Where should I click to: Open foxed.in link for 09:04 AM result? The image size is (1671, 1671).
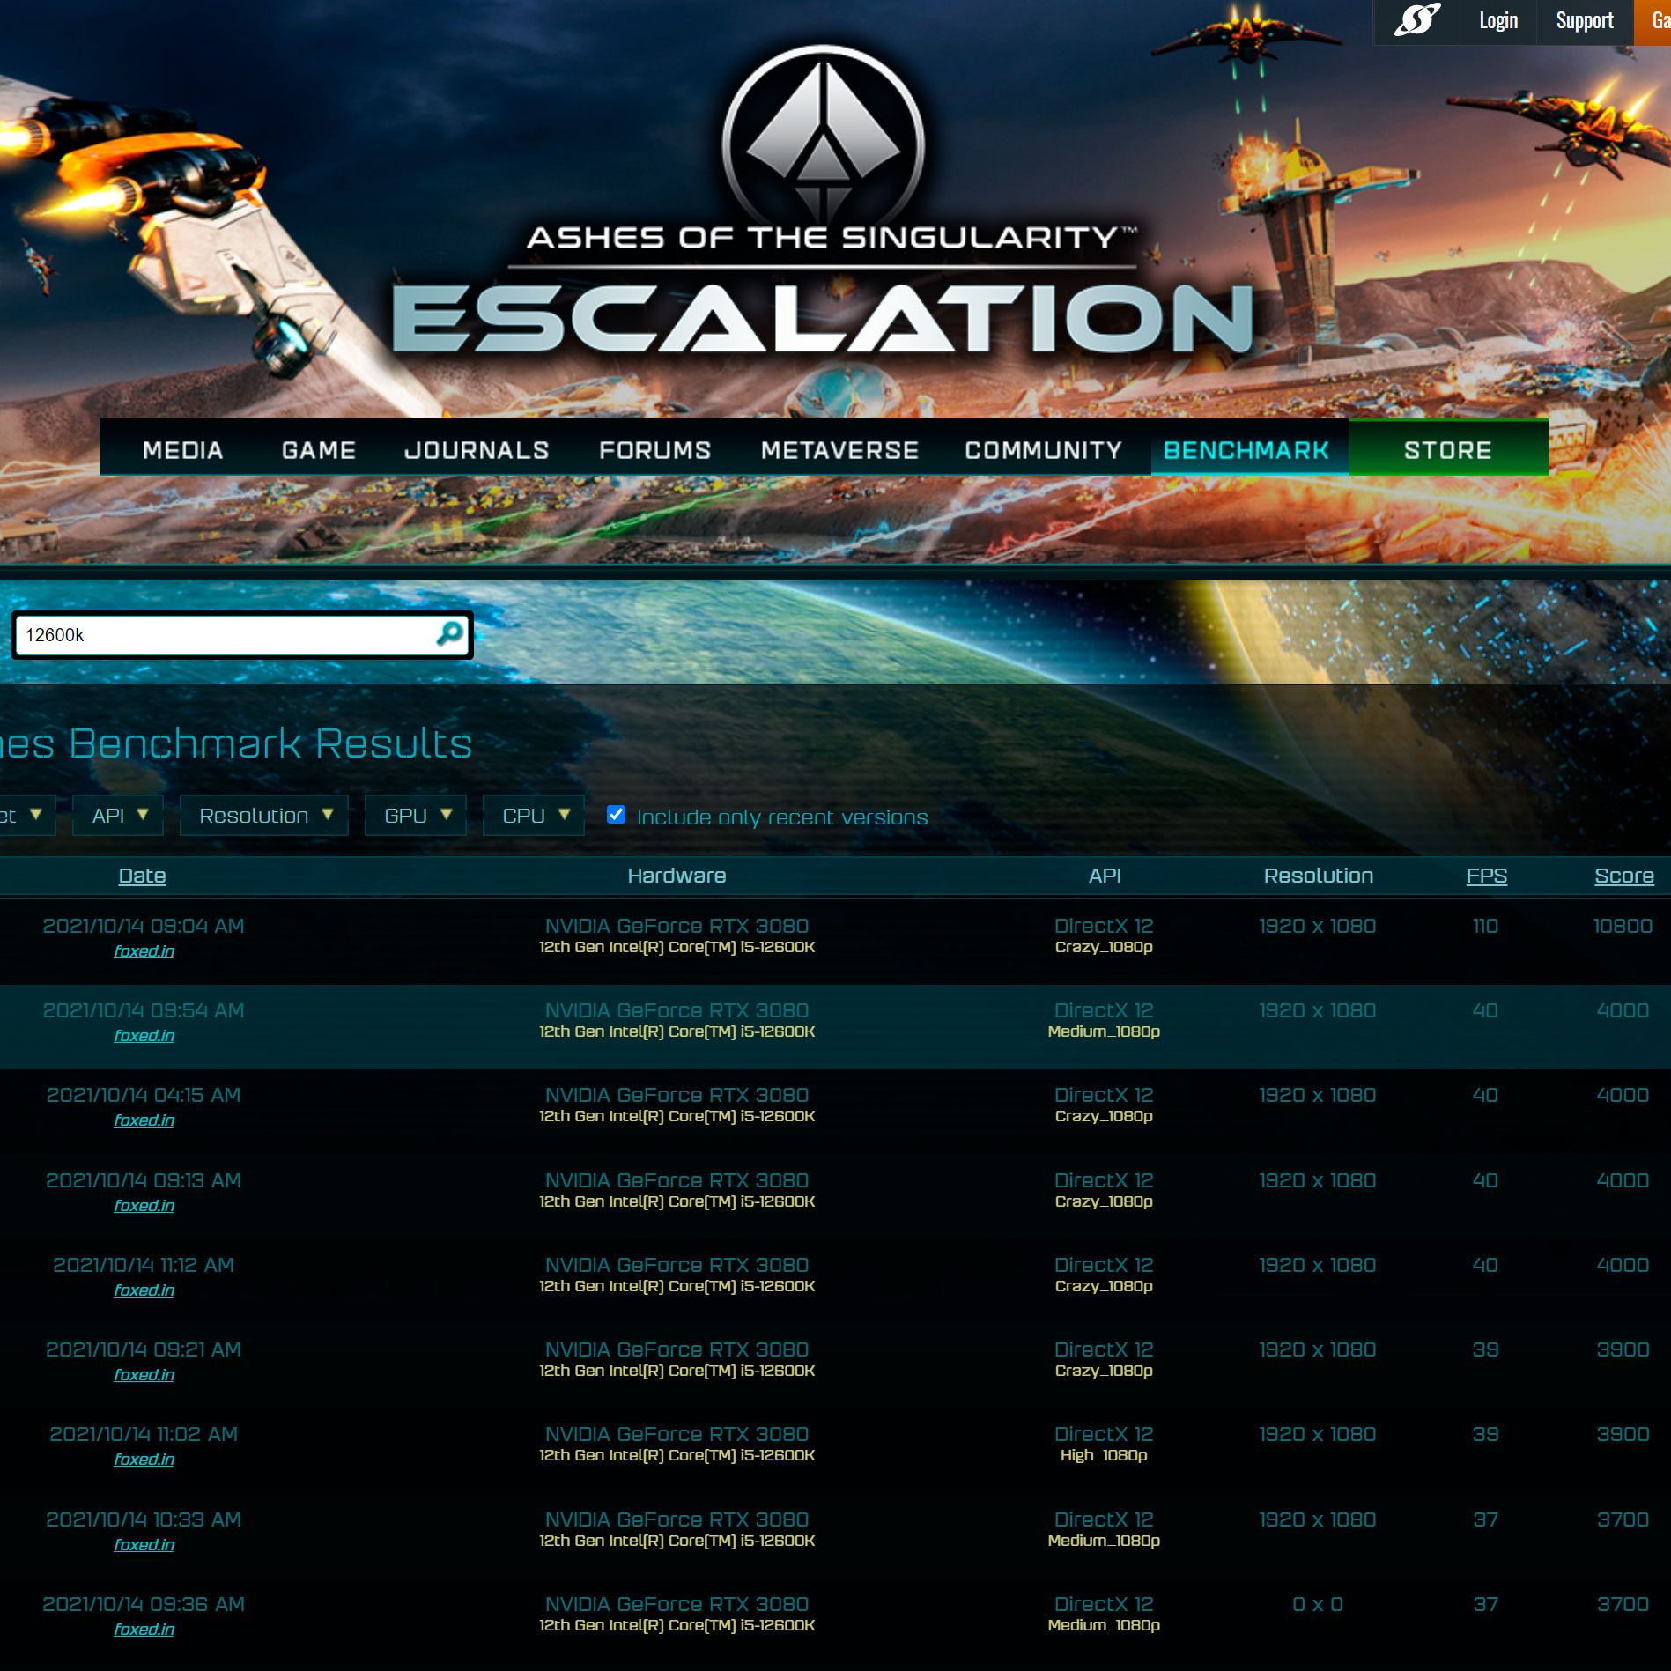(x=144, y=951)
